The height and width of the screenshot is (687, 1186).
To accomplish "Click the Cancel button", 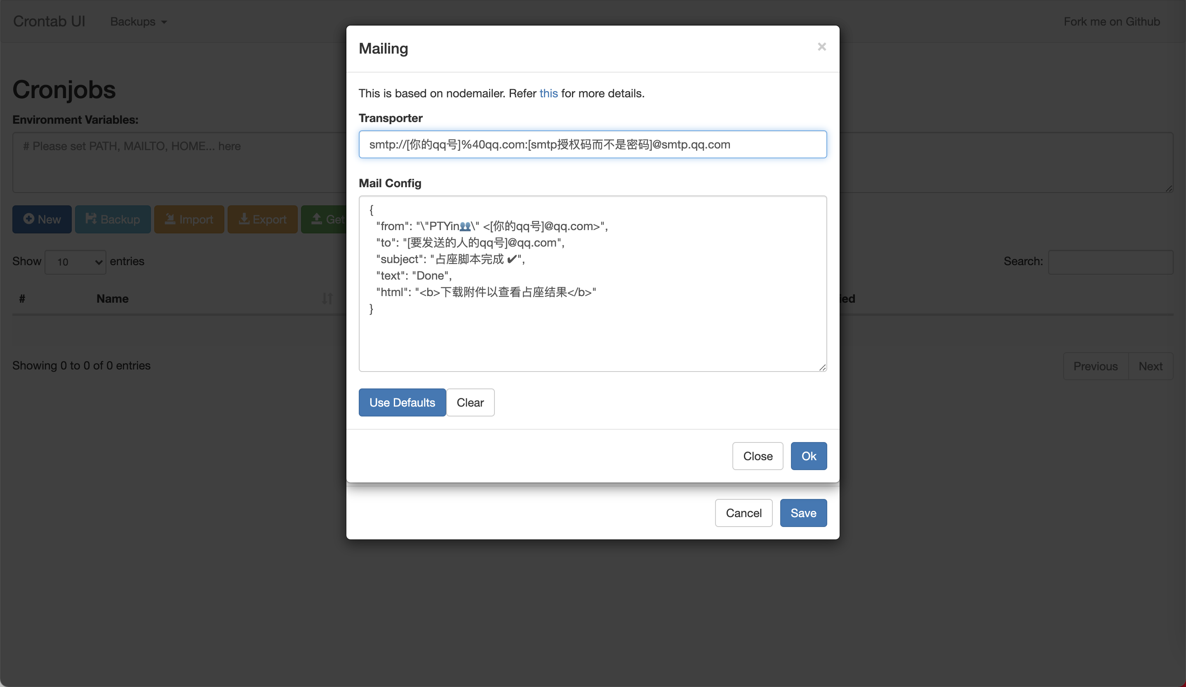I will coord(744,513).
